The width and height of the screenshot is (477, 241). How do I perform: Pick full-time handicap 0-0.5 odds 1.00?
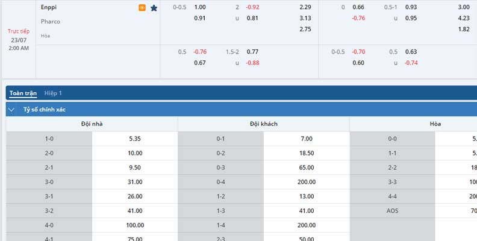(200, 7)
